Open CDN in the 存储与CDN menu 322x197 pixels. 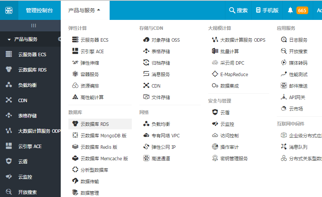tap(156, 86)
